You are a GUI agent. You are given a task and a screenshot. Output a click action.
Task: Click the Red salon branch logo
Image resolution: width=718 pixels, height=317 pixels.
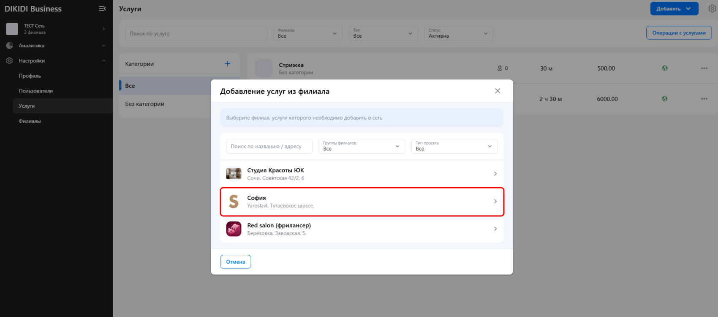click(x=234, y=229)
